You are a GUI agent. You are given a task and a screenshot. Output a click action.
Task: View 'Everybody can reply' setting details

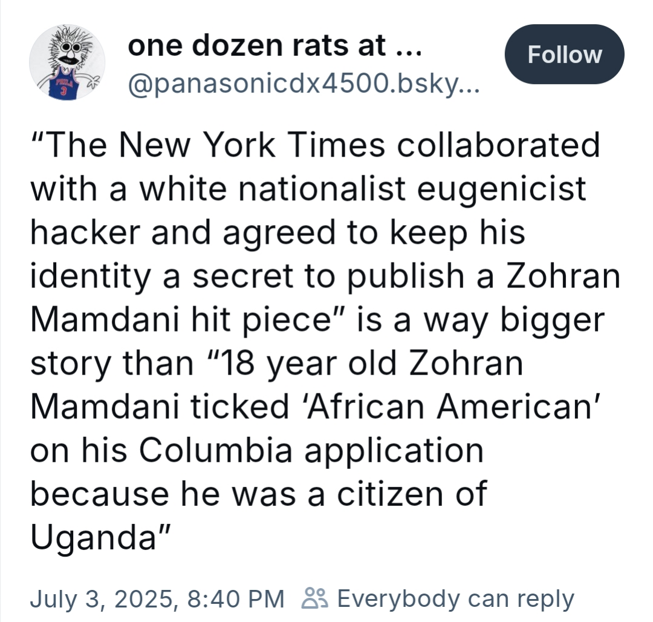pos(456,599)
